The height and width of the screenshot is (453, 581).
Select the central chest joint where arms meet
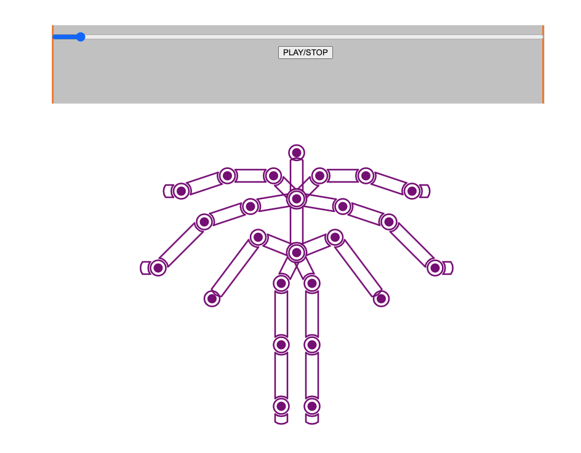click(297, 199)
